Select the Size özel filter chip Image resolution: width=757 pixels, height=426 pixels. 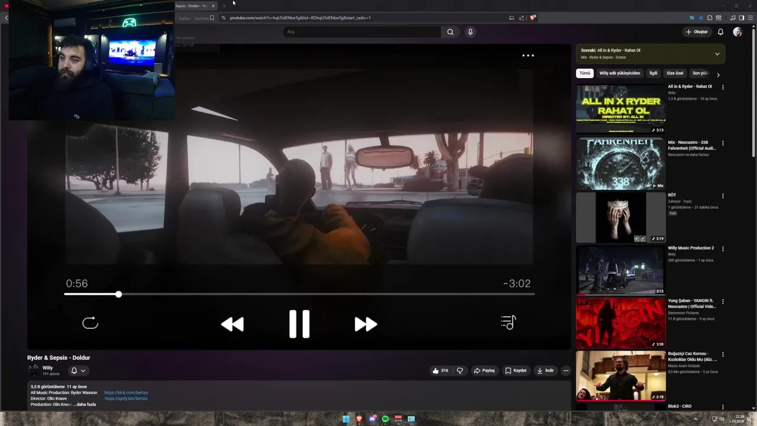675,73
